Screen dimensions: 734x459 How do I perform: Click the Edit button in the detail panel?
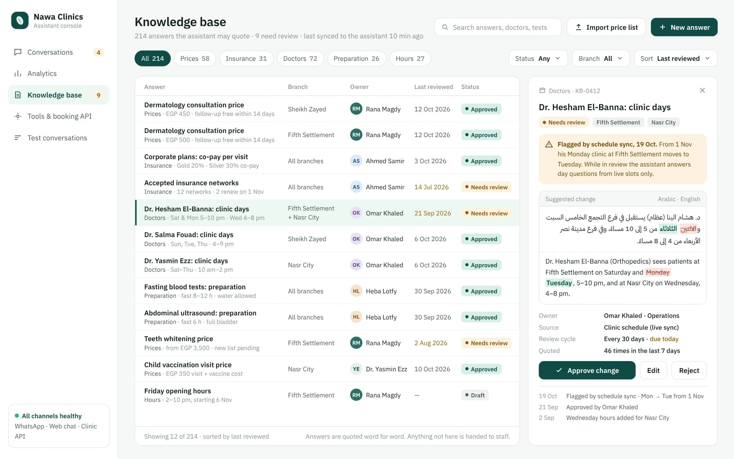[653, 370]
